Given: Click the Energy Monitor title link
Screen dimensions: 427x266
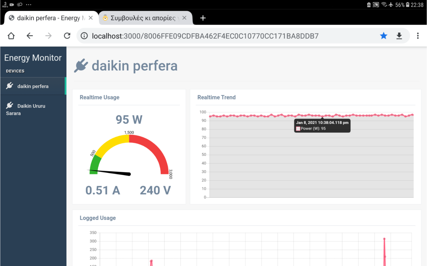Looking at the screenshot, I should 33,58.
